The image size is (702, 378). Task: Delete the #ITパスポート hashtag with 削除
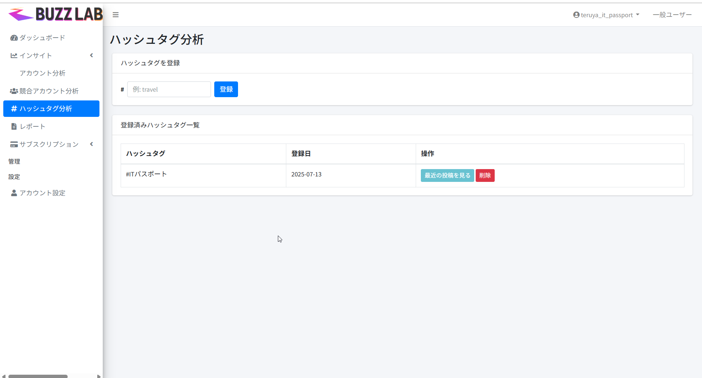[485, 176]
